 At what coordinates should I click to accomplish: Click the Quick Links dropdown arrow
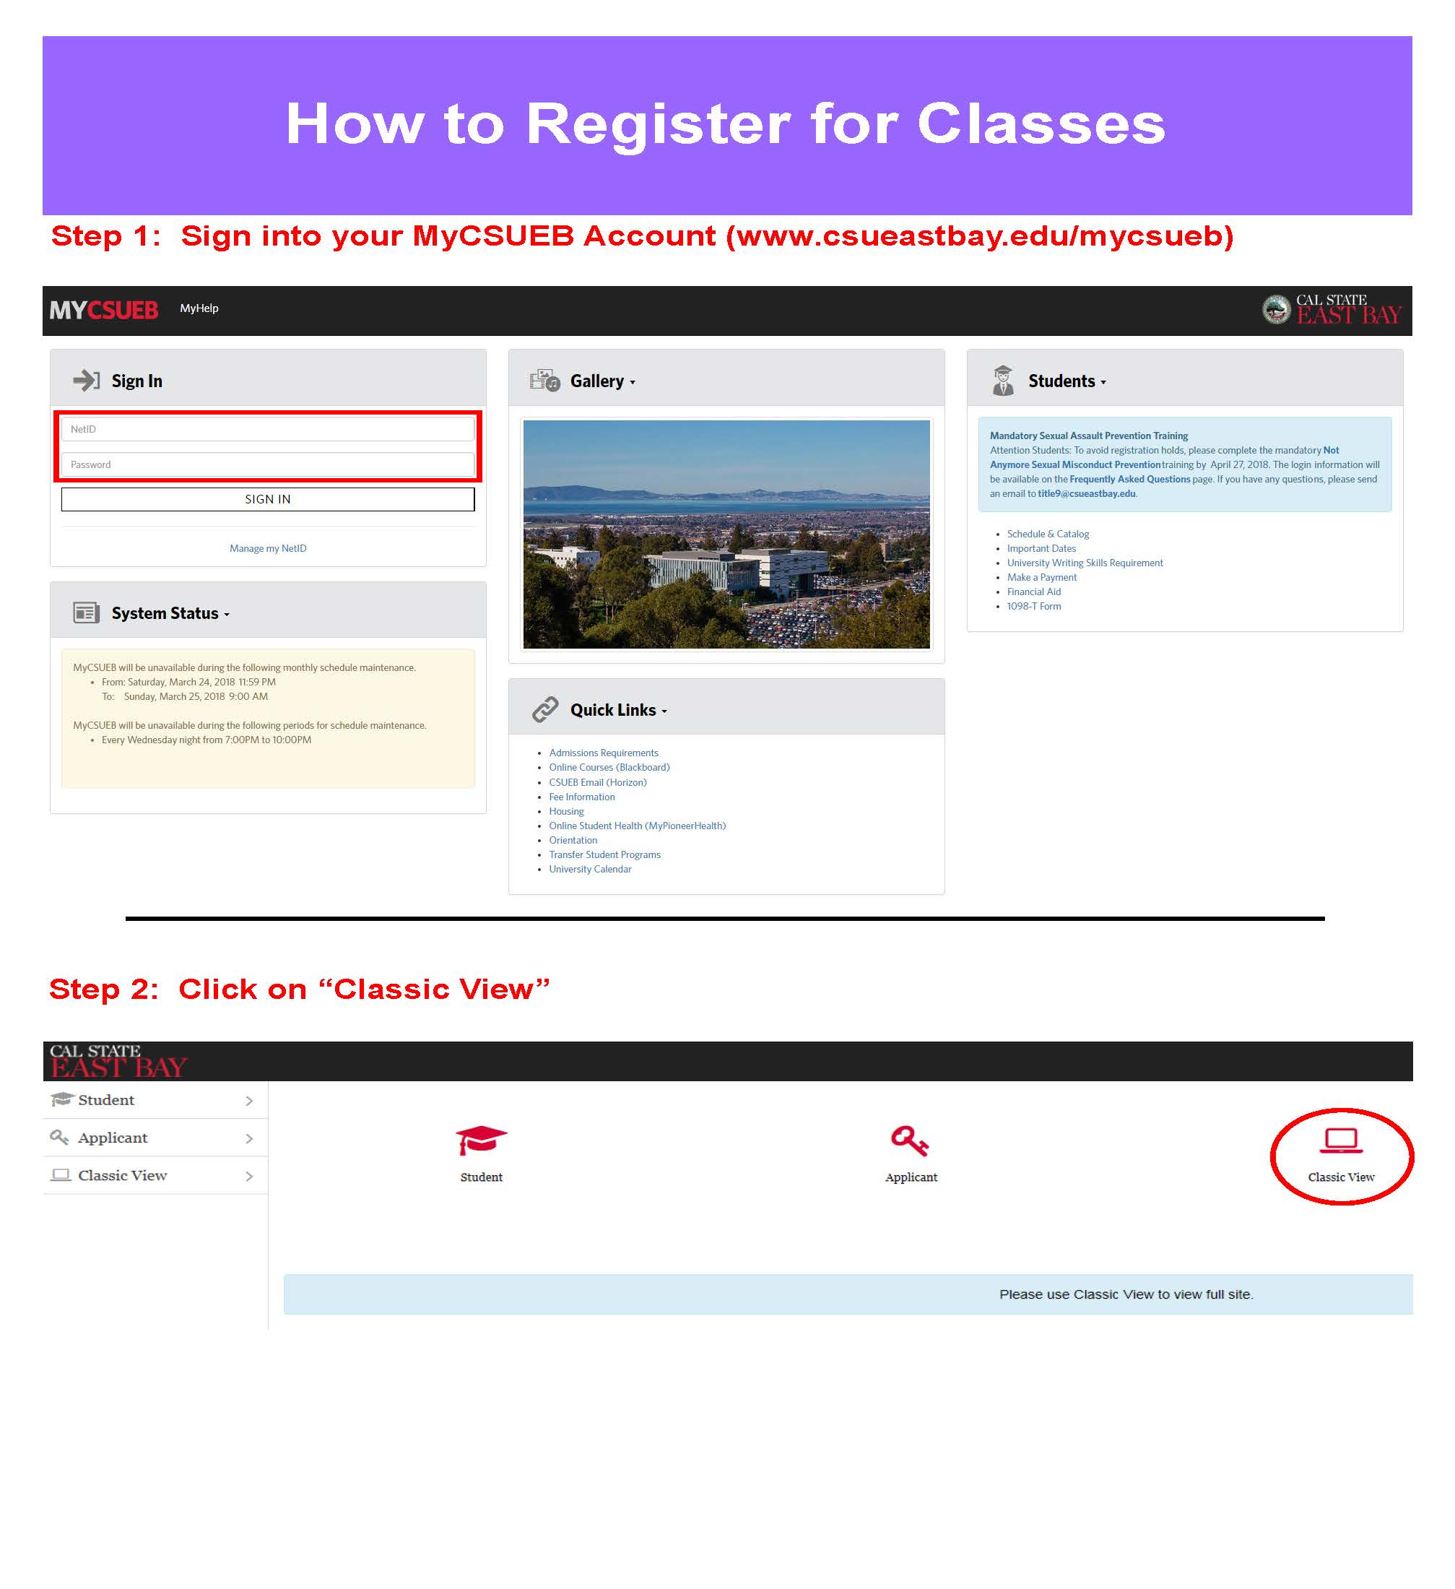(661, 709)
